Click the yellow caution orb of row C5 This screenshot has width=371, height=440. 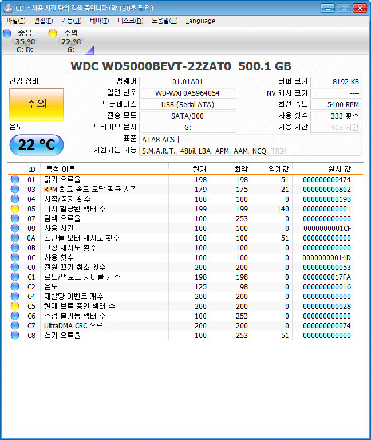[x=15, y=306]
